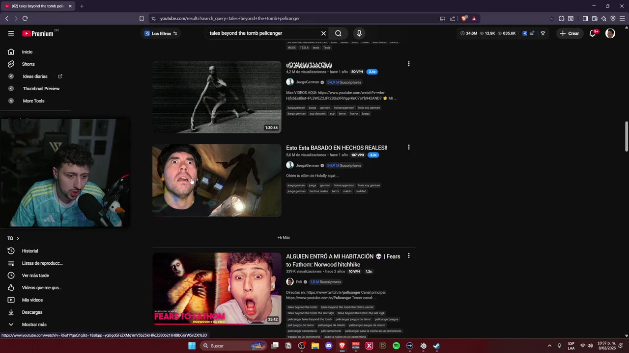The height and width of the screenshot is (353, 629).
Task: Close the tales beyond the tomb tab
Action: tap(70, 6)
